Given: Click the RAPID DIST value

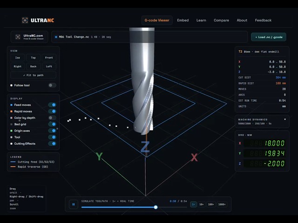Looking at the screenshot, I should pos(280,83).
